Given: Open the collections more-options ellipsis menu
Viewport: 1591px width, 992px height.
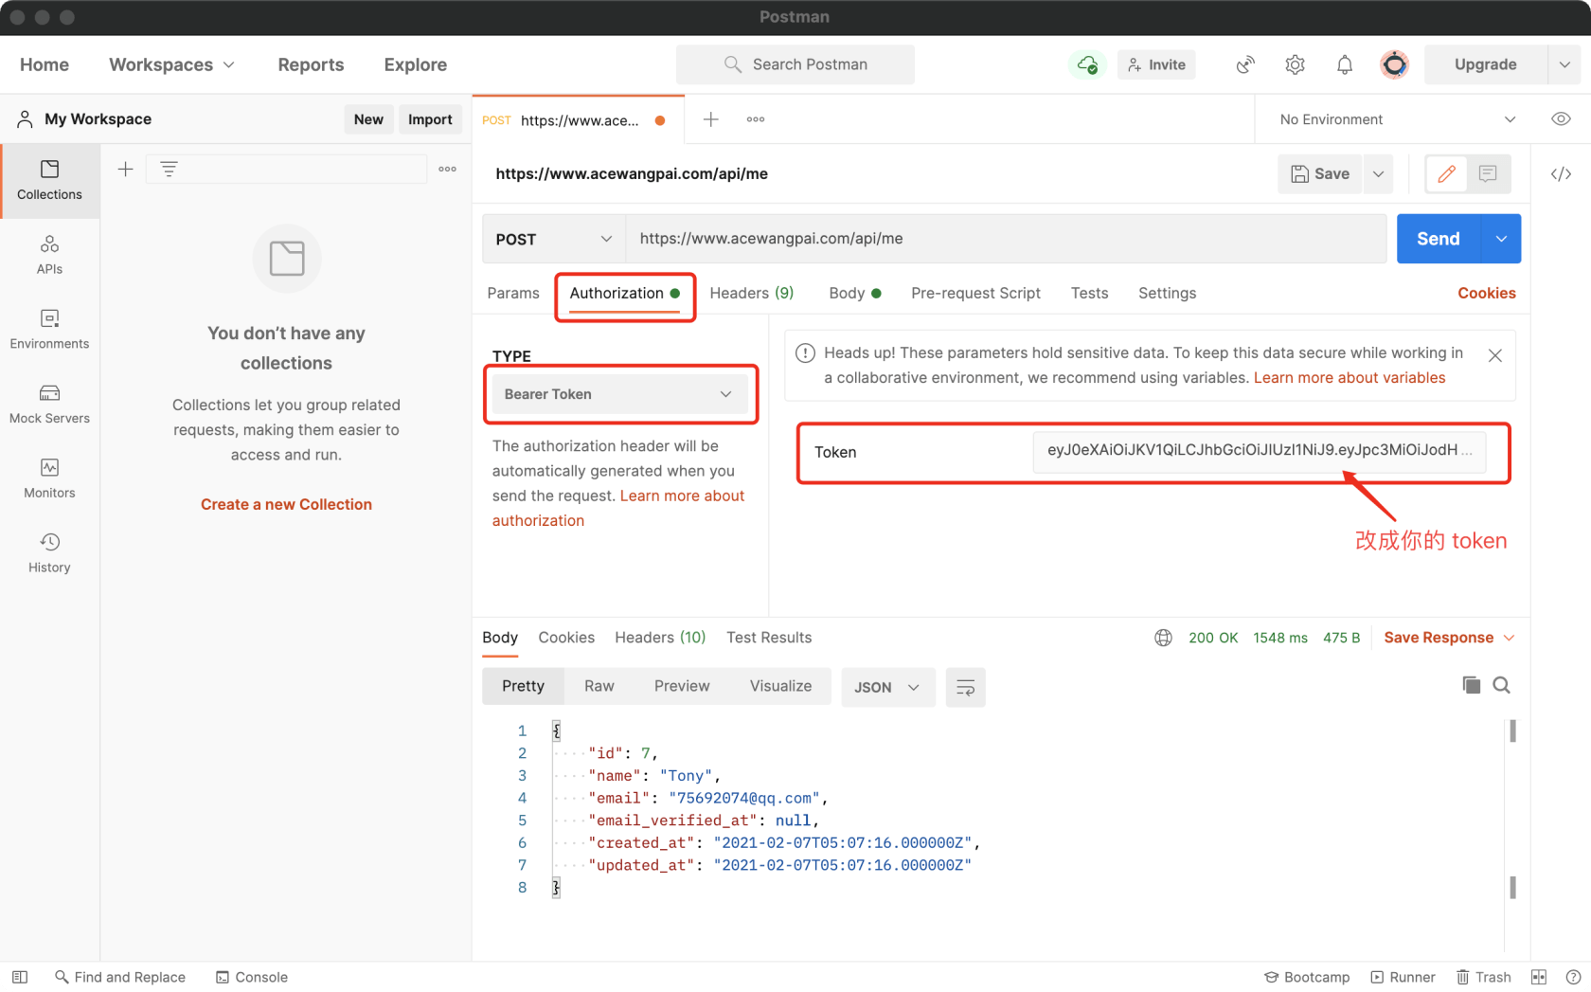Looking at the screenshot, I should tap(448, 170).
